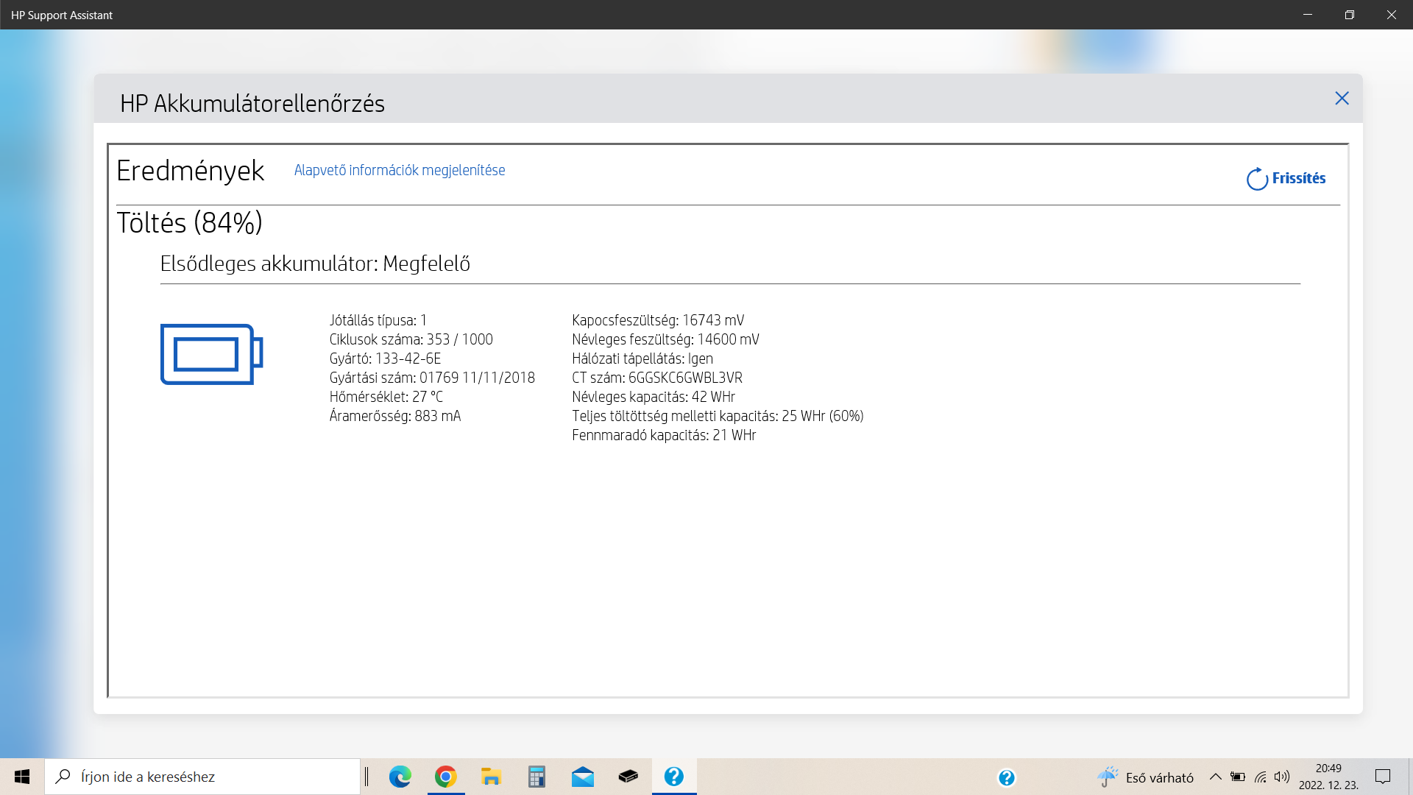Screen dimensions: 1413x795
Task: Click Elsődleges akkumulátor: Megfelelő heading
Action: pos(315,264)
